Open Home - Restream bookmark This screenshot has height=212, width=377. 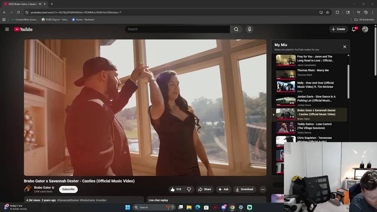83,19
